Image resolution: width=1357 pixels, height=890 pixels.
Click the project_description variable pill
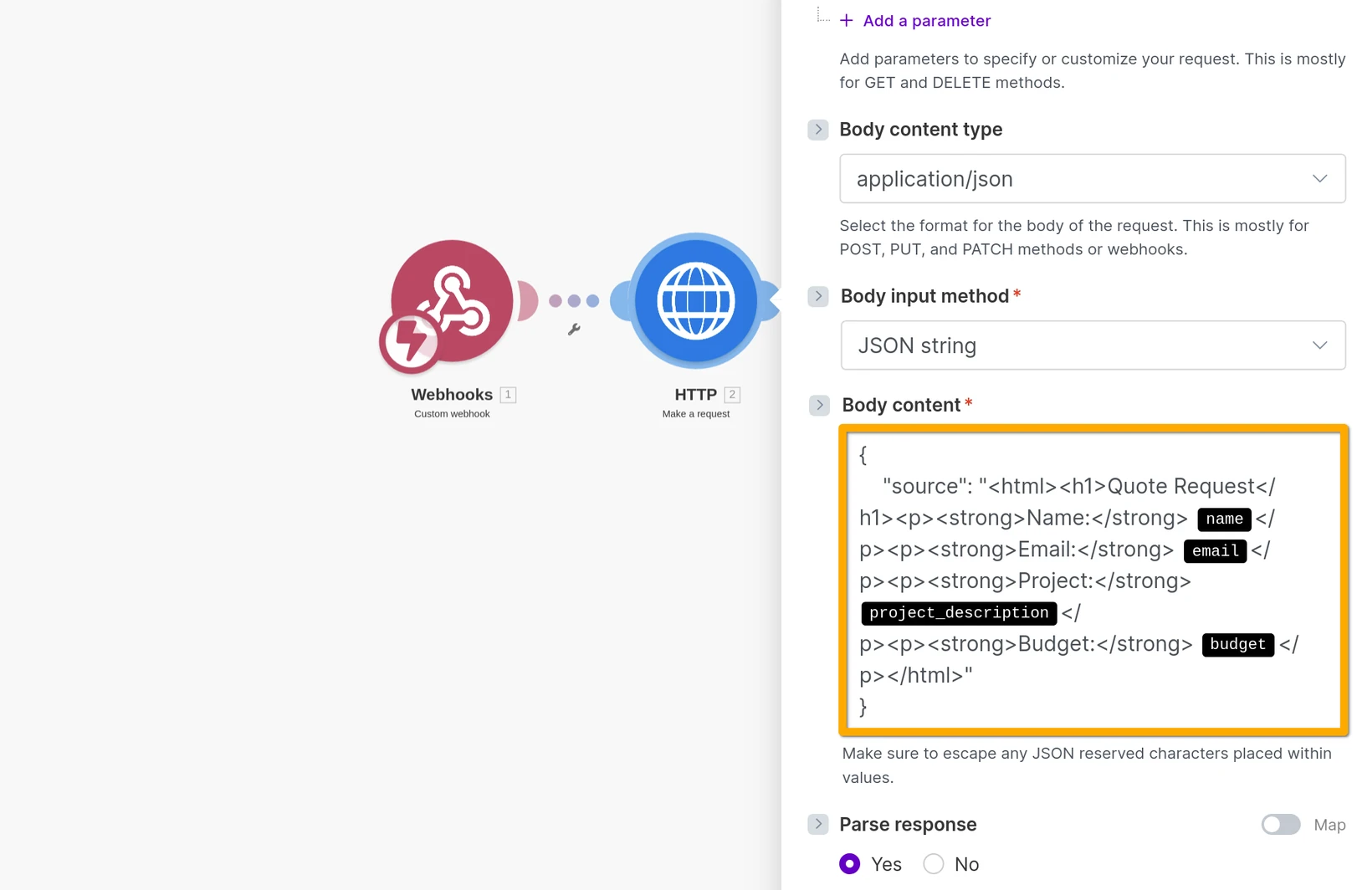coord(958,612)
